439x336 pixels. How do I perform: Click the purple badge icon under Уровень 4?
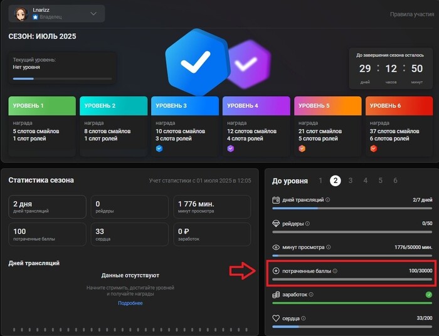point(231,149)
